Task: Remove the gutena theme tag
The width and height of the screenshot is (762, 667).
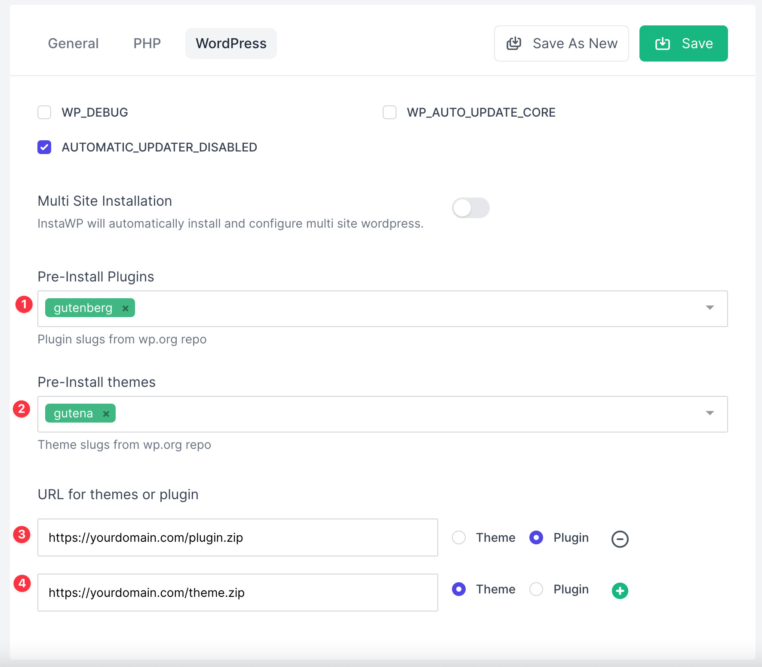Action: click(106, 414)
